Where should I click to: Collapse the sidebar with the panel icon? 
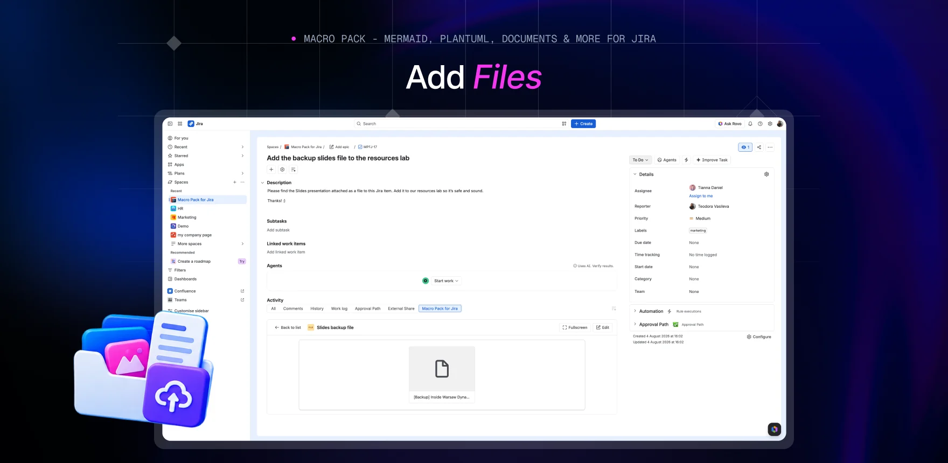click(170, 124)
